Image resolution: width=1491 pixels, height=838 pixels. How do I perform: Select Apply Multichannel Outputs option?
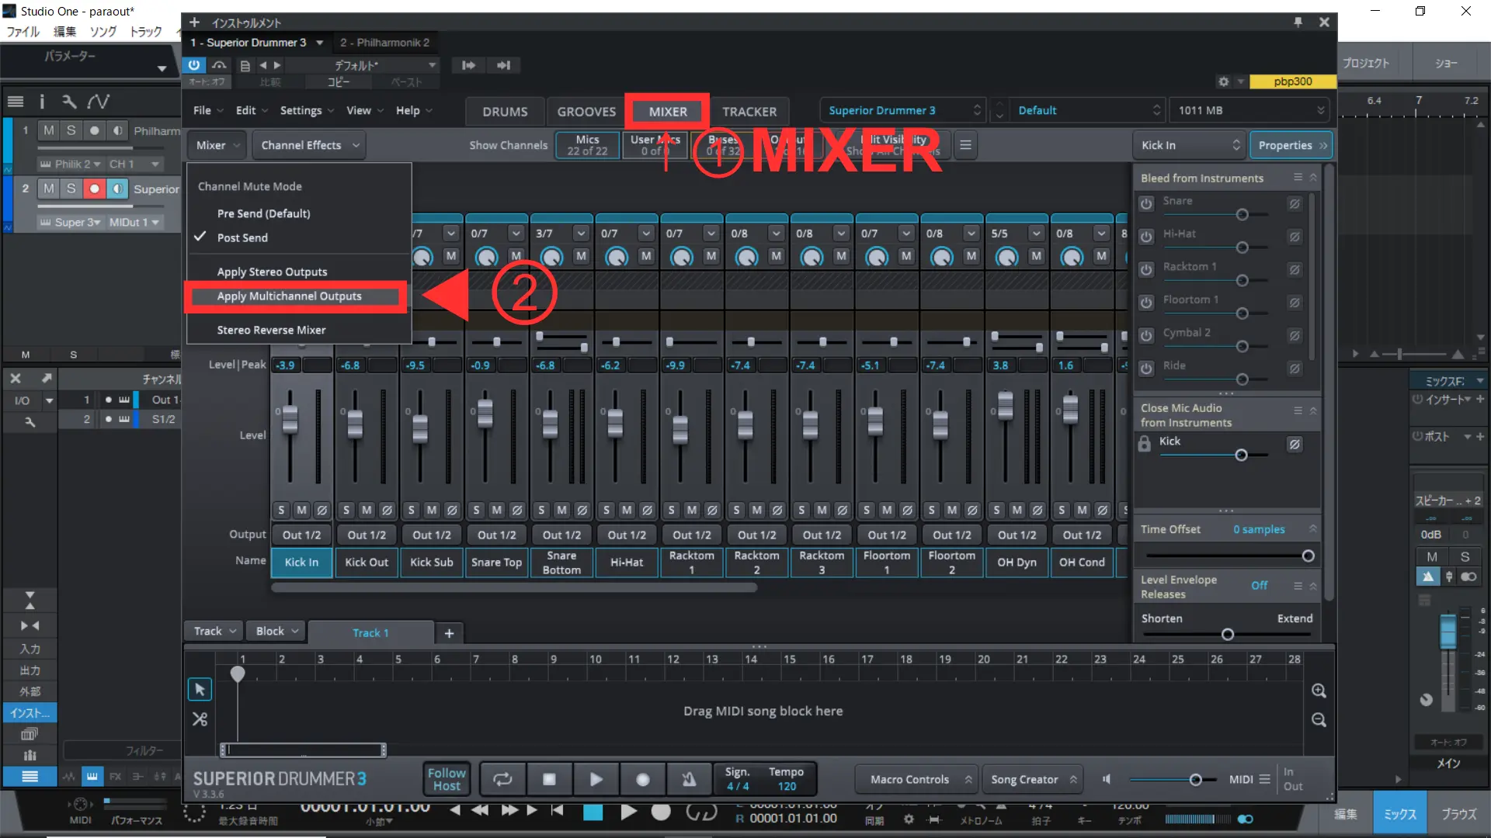coord(290,296)
